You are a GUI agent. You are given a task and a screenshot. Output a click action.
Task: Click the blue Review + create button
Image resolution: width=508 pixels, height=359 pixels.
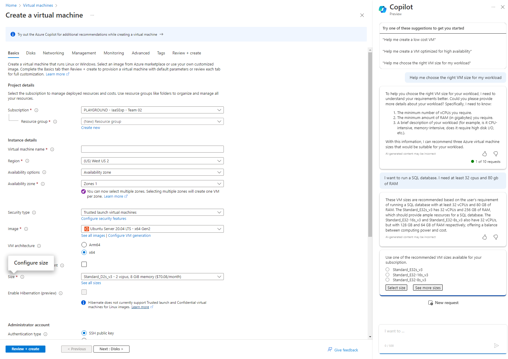pos(25,349)
